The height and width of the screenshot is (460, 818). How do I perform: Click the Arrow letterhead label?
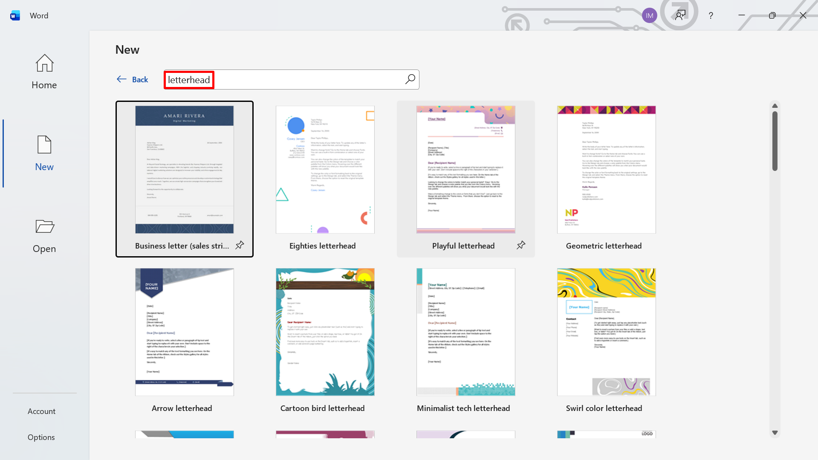[x=182, y=408]
